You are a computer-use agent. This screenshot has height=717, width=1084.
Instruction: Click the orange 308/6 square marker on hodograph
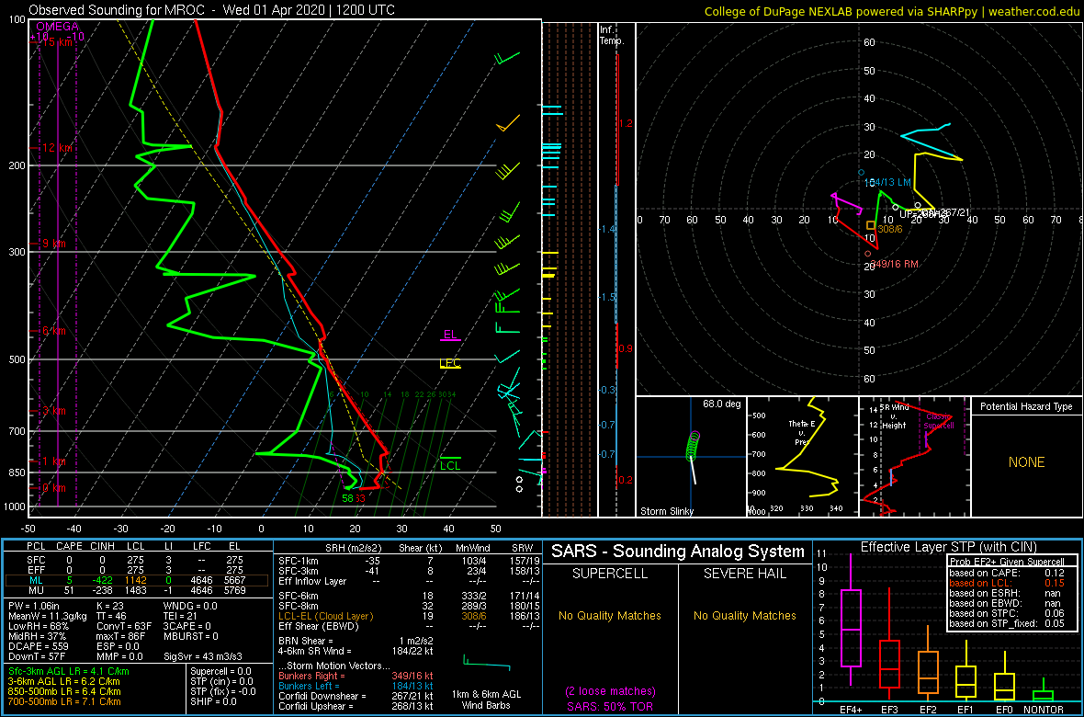pos(870,225)
